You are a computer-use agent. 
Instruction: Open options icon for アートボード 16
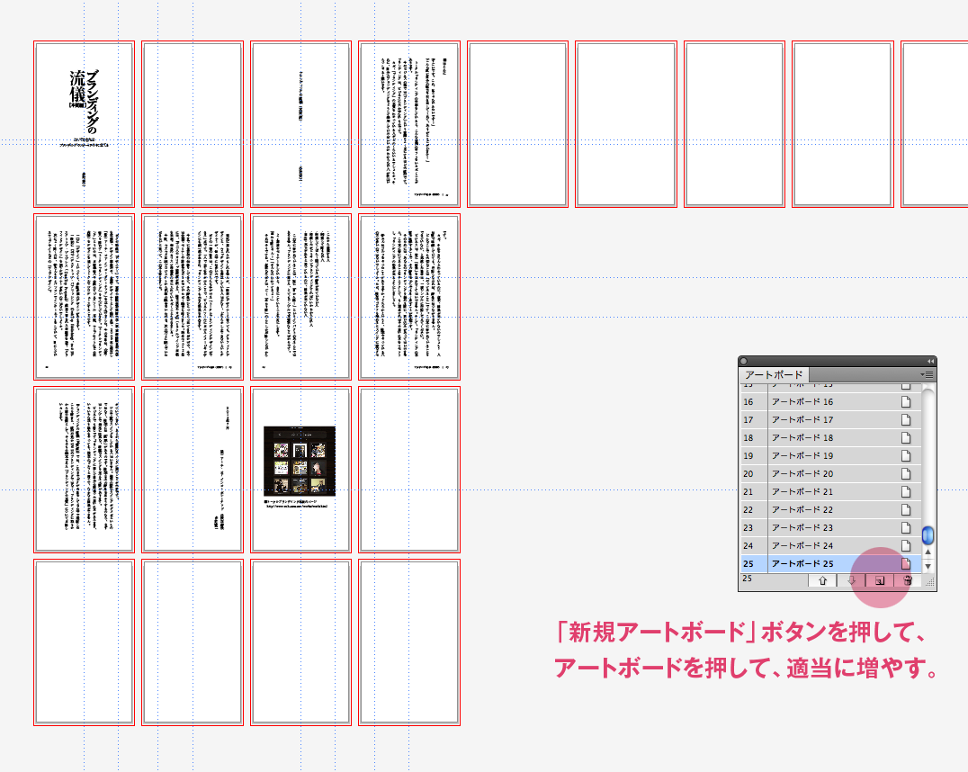click(906, 402)
